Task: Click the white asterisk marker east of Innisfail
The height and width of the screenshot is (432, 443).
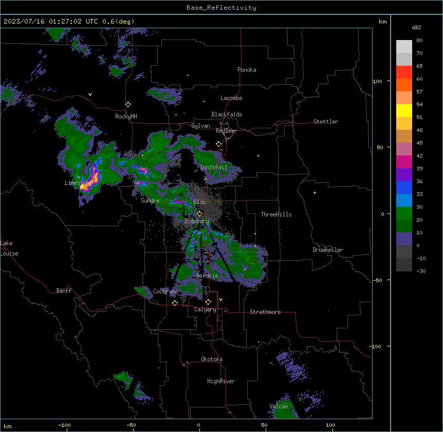Action: click(258, 155)
